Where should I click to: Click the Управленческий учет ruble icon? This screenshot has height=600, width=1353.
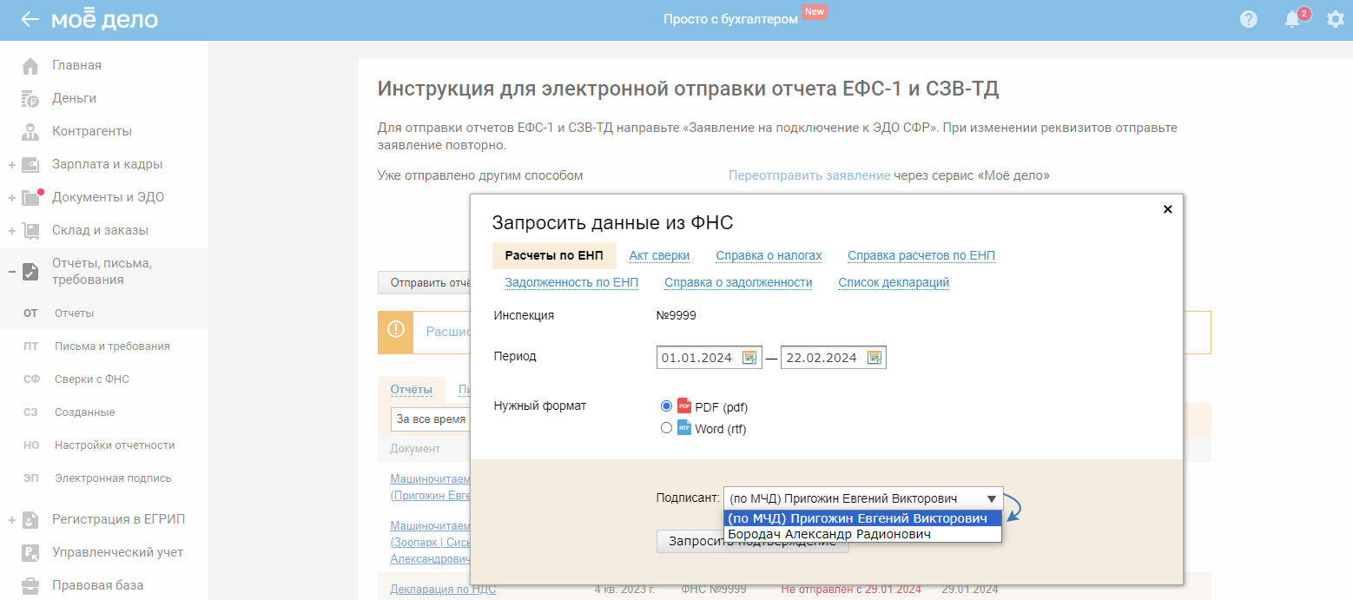click(x=30, y=553)
